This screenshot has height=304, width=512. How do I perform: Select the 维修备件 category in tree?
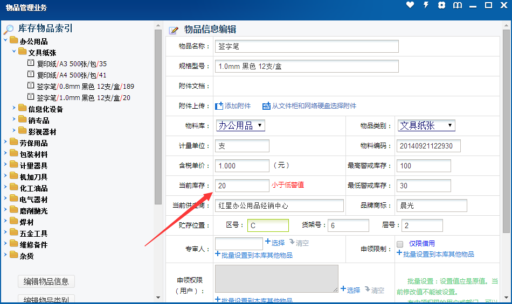33,245
